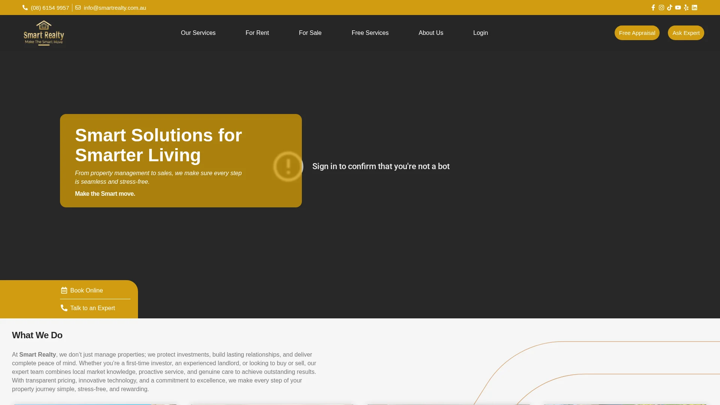Select the Book Online link
This screenshot has width=720, height=405.
click(86, 291)
